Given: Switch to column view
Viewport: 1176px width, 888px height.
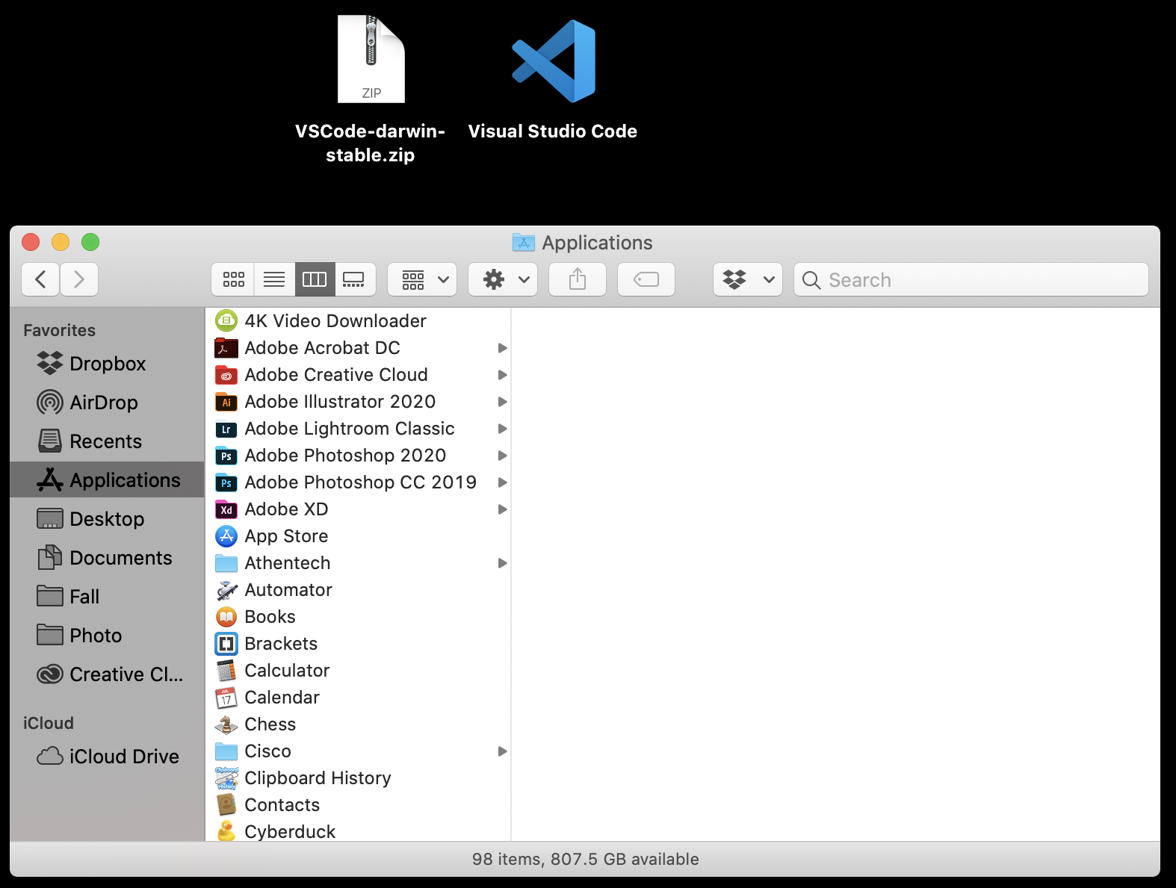Looking at the screenshot, I should pyautogui.click(x=315, y=279).
